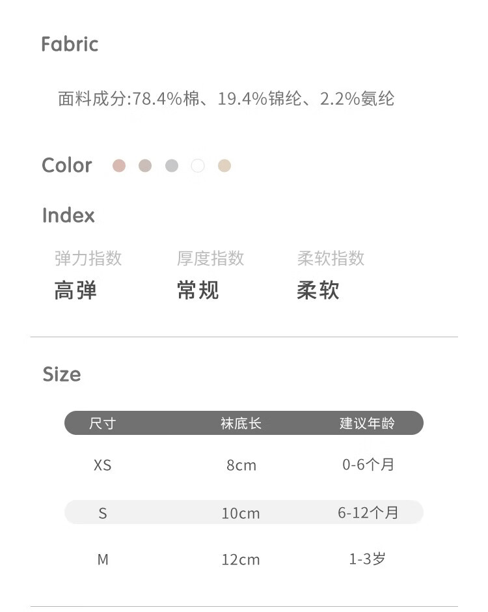Image resolution: width=488 pixels, height=612 pixels.
Task: Select the XS size row label
Action: (x=102, y=465)
